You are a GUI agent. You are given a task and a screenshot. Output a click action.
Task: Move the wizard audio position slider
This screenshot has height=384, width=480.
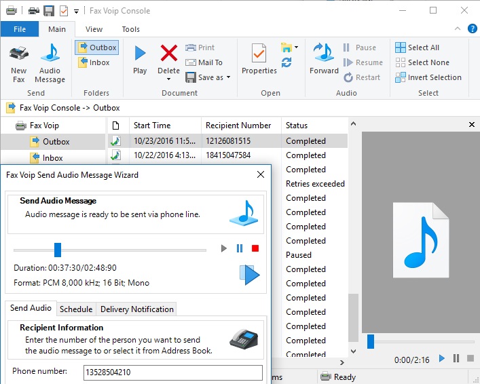point(58,250)
